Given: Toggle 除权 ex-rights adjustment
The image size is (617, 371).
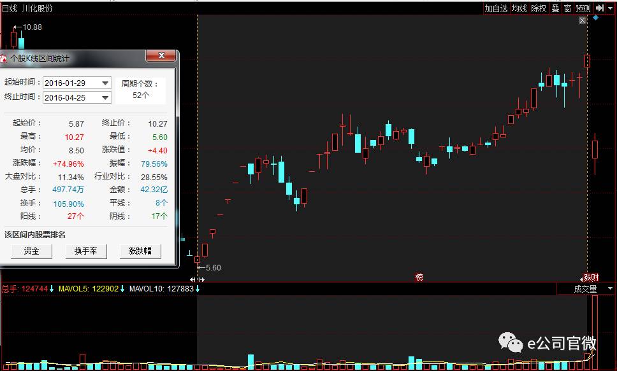Looking at the screenshot, I should click(x=539, y=8).
